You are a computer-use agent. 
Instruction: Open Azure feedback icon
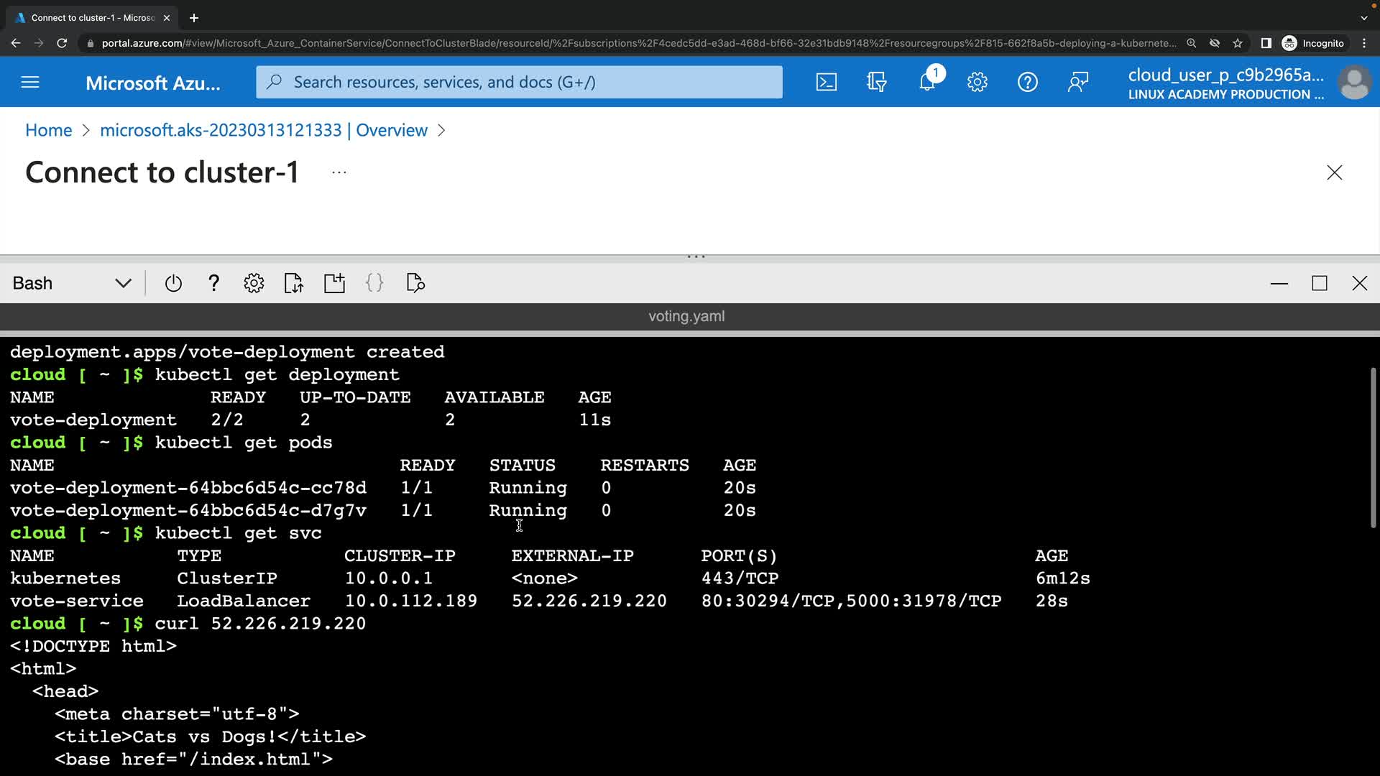(x=1077, y=82)
